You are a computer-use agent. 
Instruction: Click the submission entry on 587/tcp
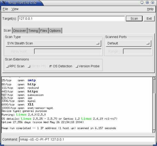click(36, 95)
